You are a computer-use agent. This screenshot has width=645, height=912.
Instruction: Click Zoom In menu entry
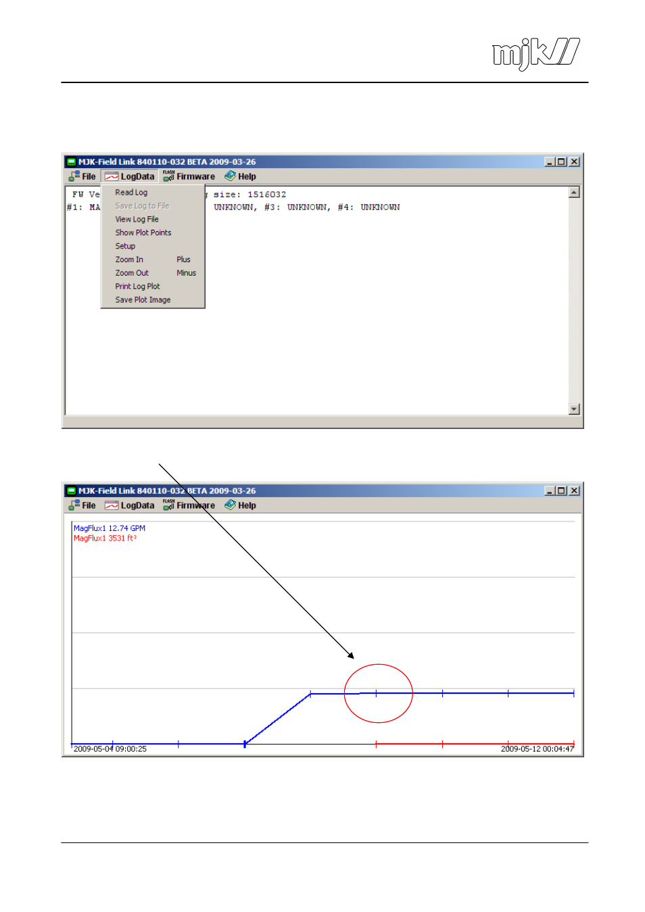[x=129, y=260]
